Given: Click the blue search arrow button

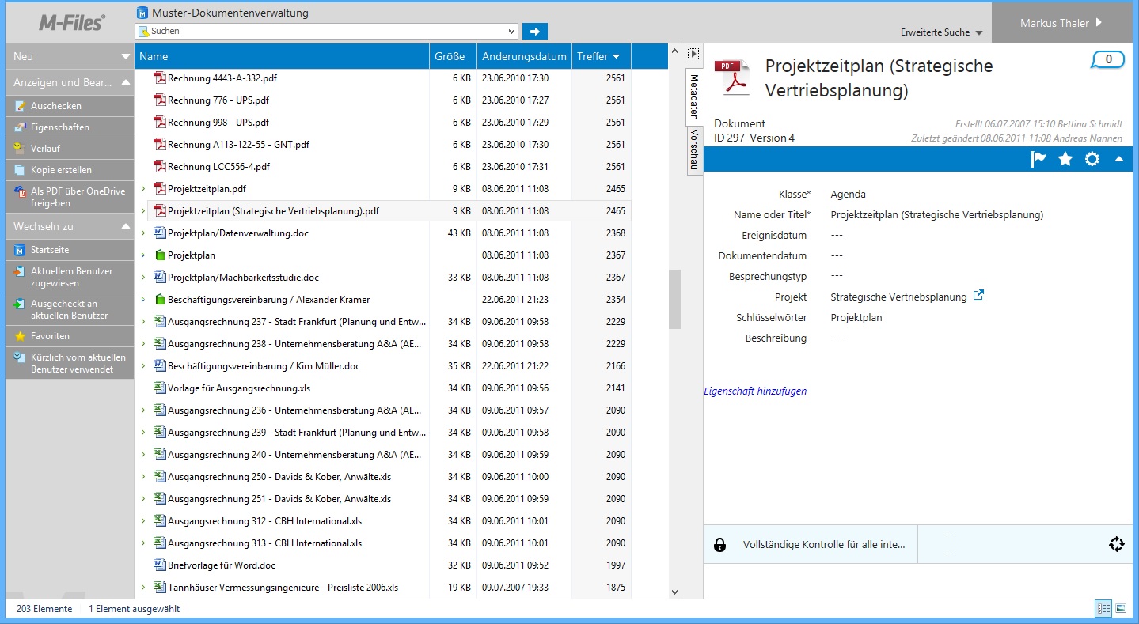Looking at the screenshot, I should point(535,32).
